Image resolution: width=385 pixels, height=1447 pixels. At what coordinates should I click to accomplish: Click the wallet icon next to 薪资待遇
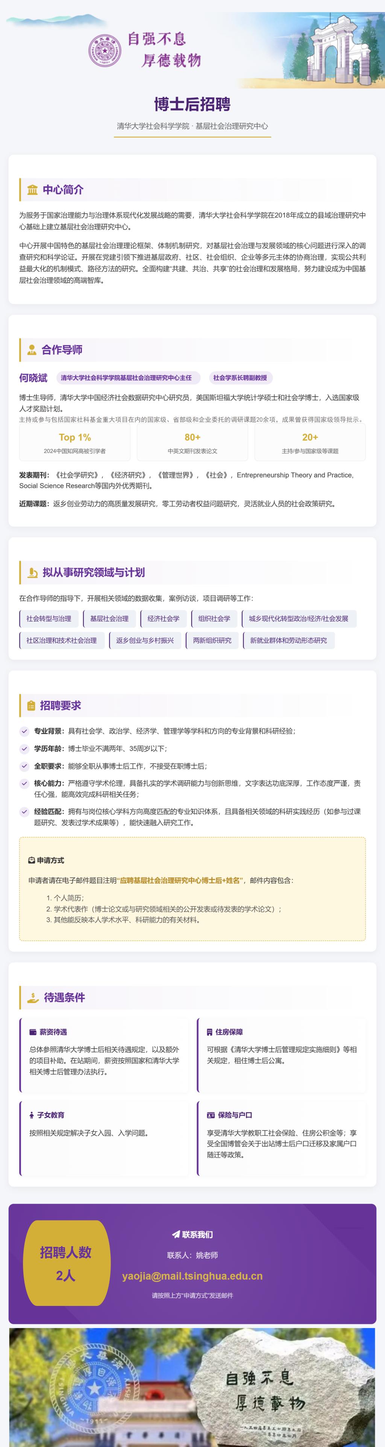[x=33, y=1032]
